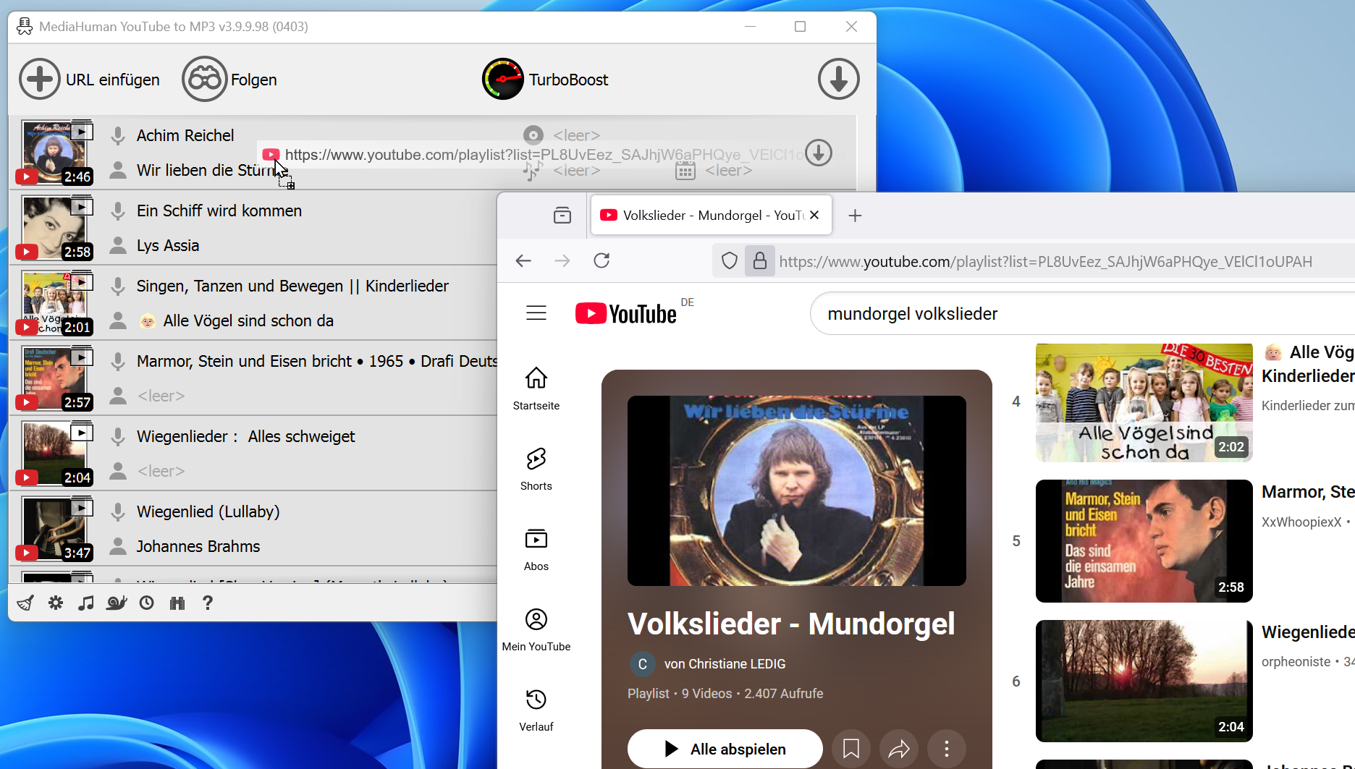Image resolution: width=1355 pixels, height=769 pixels.
Task: Click Singen, Tanzen und Bewegen title text
Action: [x=292, y=286]
